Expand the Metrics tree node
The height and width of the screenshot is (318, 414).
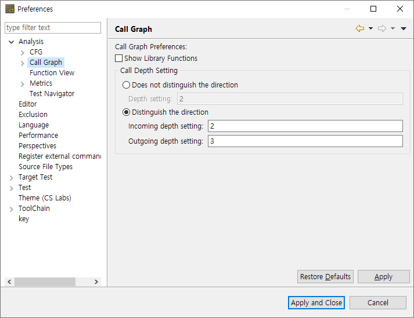(x=23, y=84)
